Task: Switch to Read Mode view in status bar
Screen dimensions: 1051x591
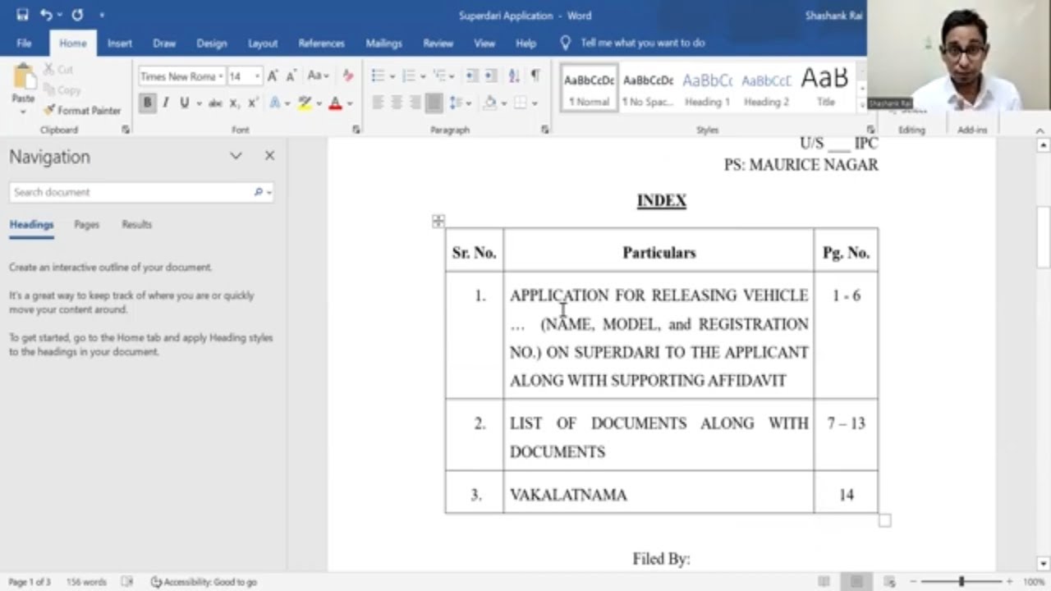Action: tap(824, 581)
